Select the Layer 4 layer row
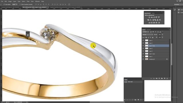This screenshot has height=103, width=183. 156,51
